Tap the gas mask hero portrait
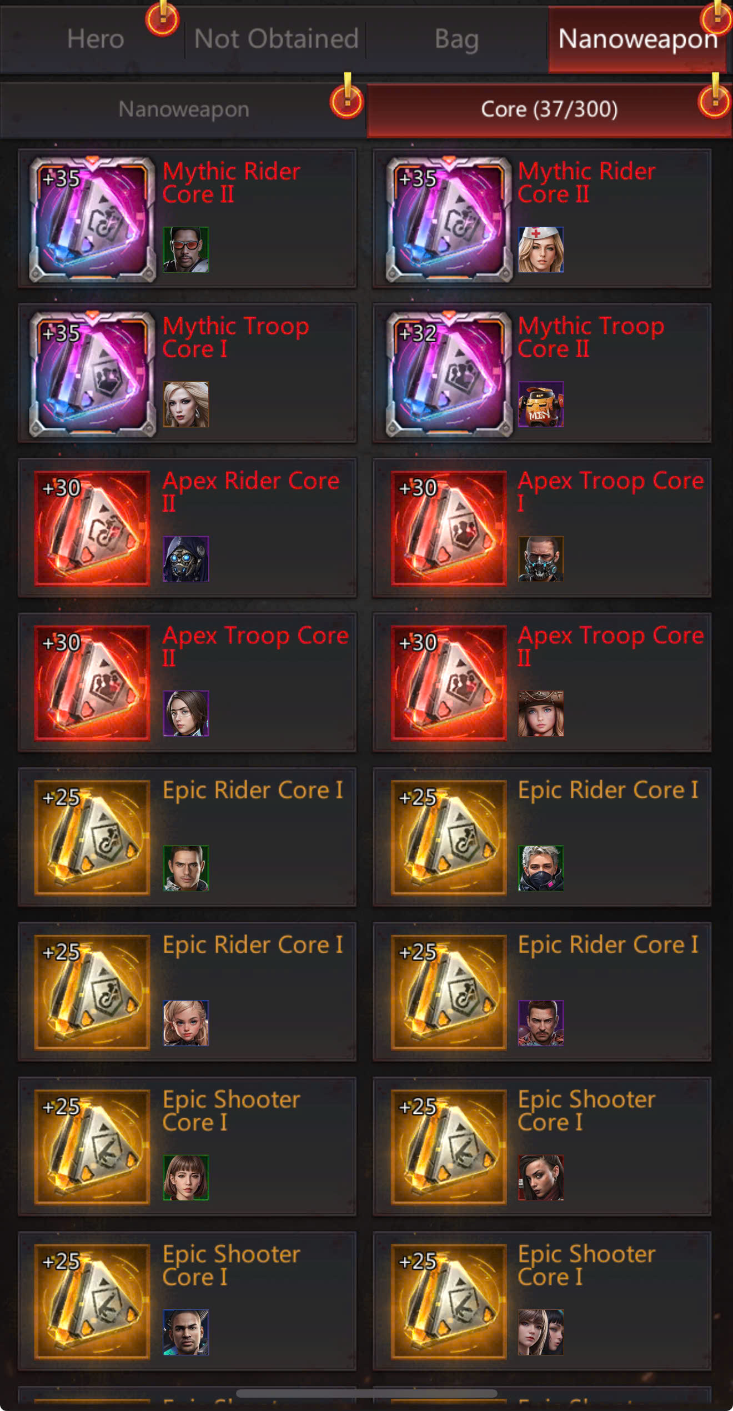733x1411 pixels. (541, 559)
